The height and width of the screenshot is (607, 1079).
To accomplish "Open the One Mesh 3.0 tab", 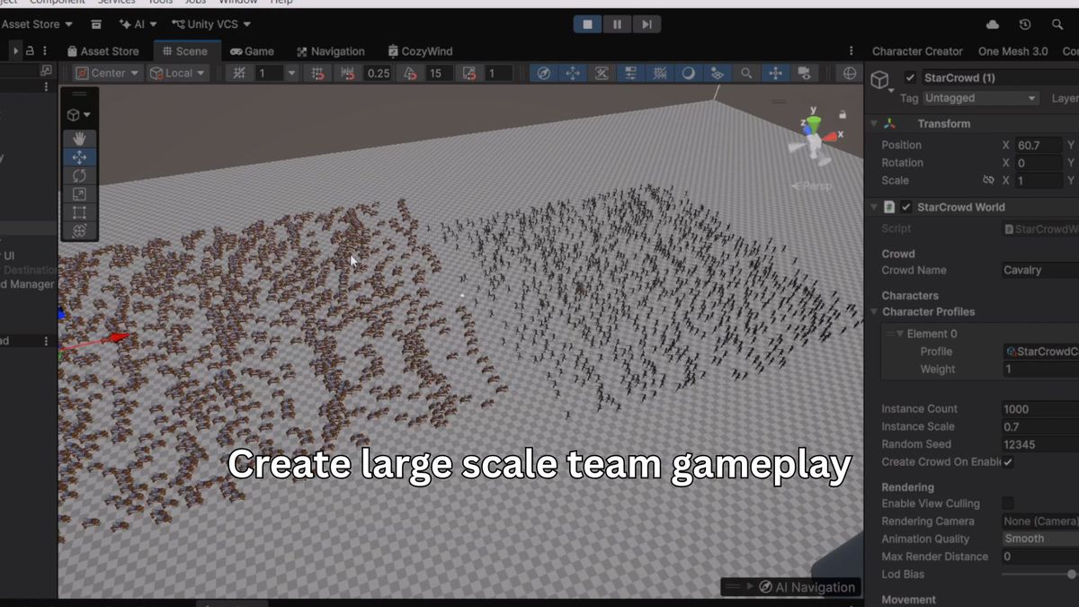I will [1014, 51].
